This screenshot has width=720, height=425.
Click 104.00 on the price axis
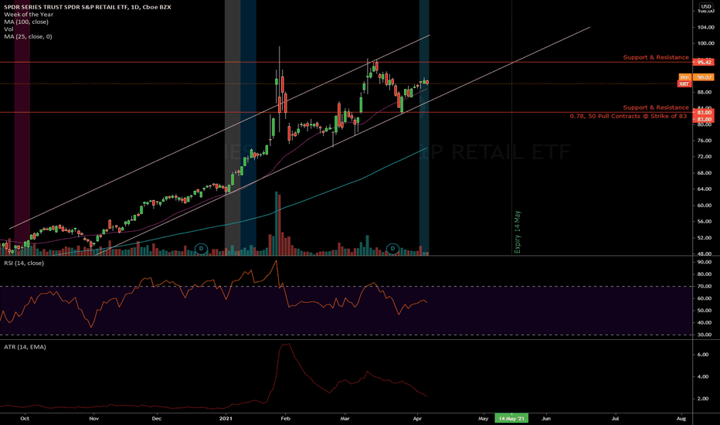point(705,27)
